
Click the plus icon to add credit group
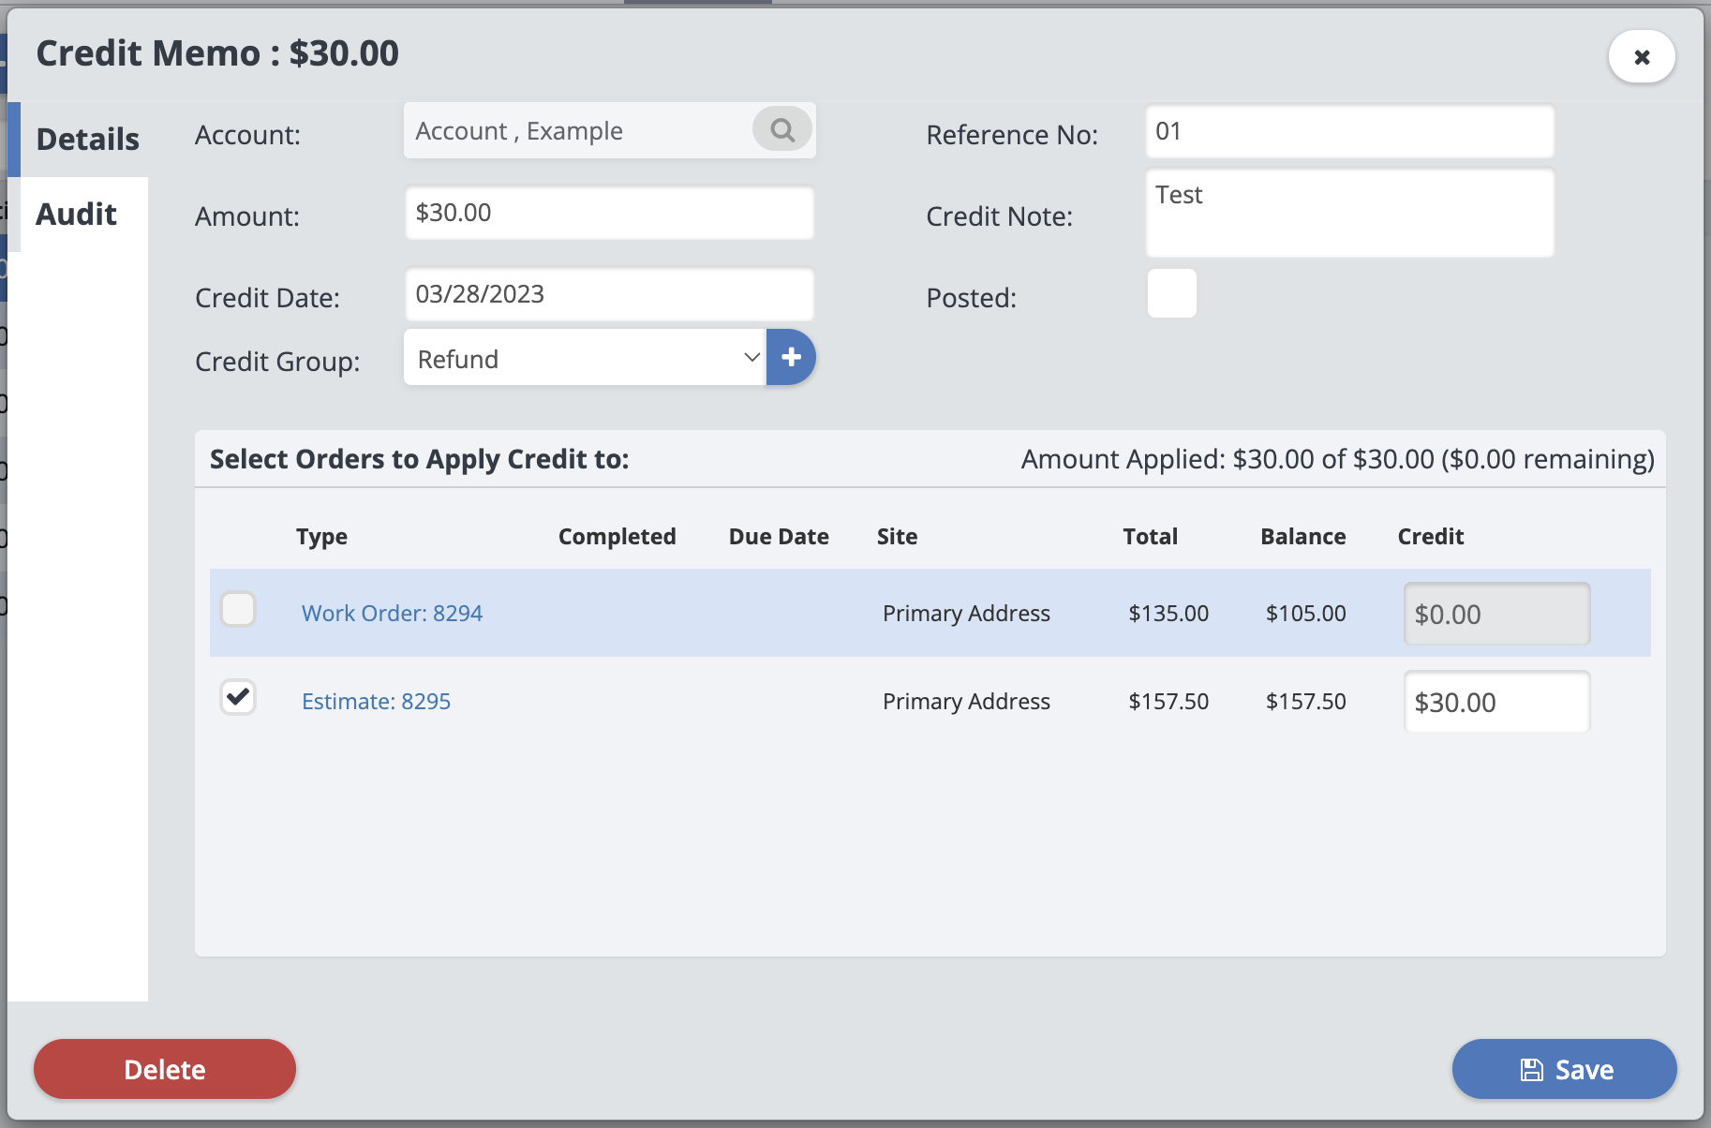pyautogui.click(x=791, y=357)
